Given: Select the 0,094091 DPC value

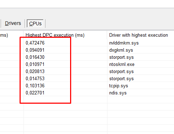Looking at the screenshot, I should [35, 50].
